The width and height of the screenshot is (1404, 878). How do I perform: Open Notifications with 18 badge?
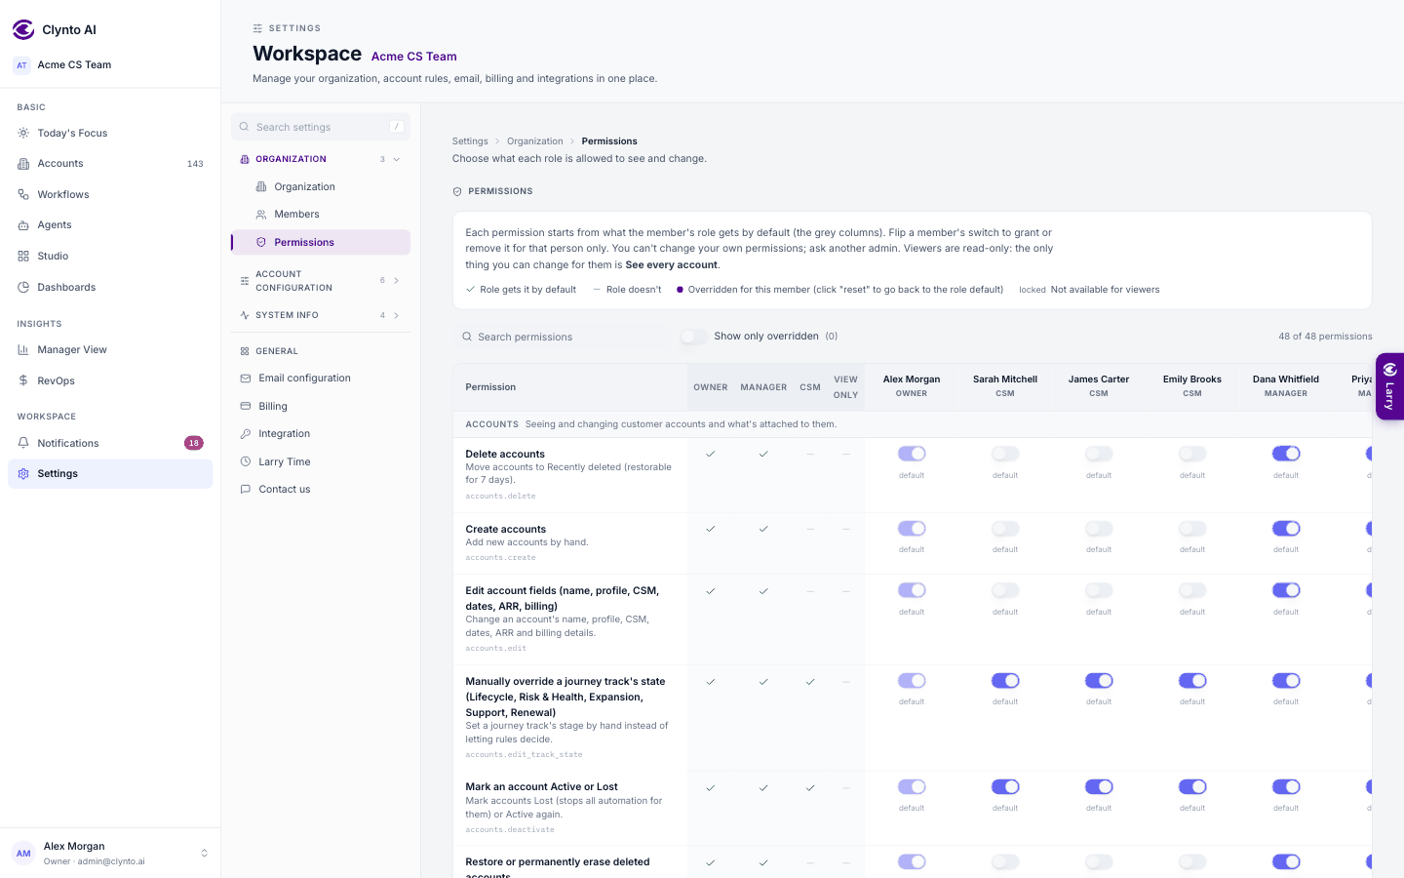pyautogui.click(x=110, y=443)
